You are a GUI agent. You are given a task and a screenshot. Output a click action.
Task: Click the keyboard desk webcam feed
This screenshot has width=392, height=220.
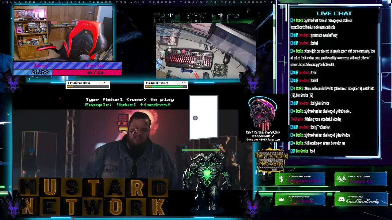(206, 51)
